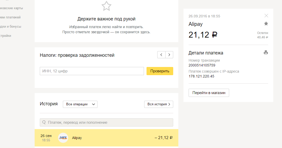Screen dimensions: 282x148
Task: Go to next tax widget slide
Action: coord(169,55)
